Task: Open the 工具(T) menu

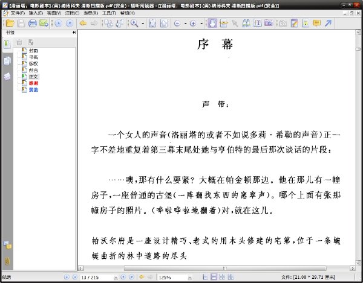Action: [109, 13]
